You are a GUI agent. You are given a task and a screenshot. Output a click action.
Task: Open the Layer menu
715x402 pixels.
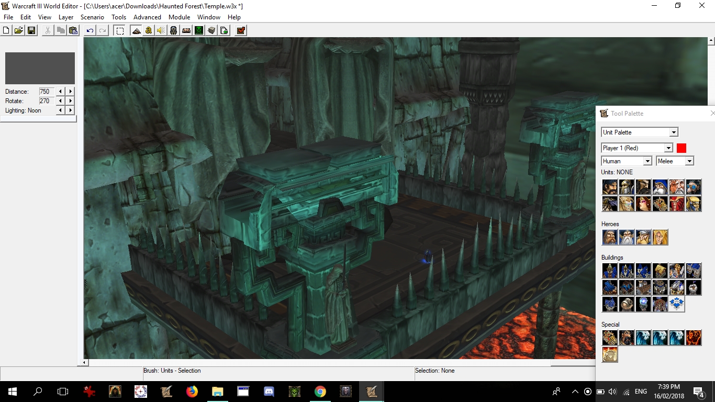pos(66,17)
